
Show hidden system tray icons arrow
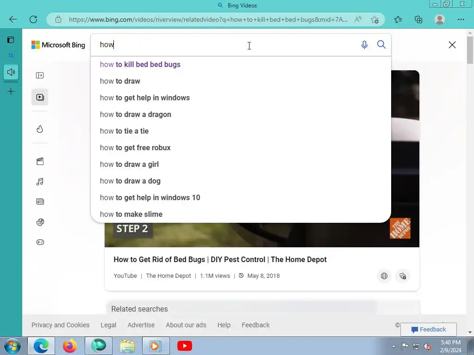pos(393,346)
